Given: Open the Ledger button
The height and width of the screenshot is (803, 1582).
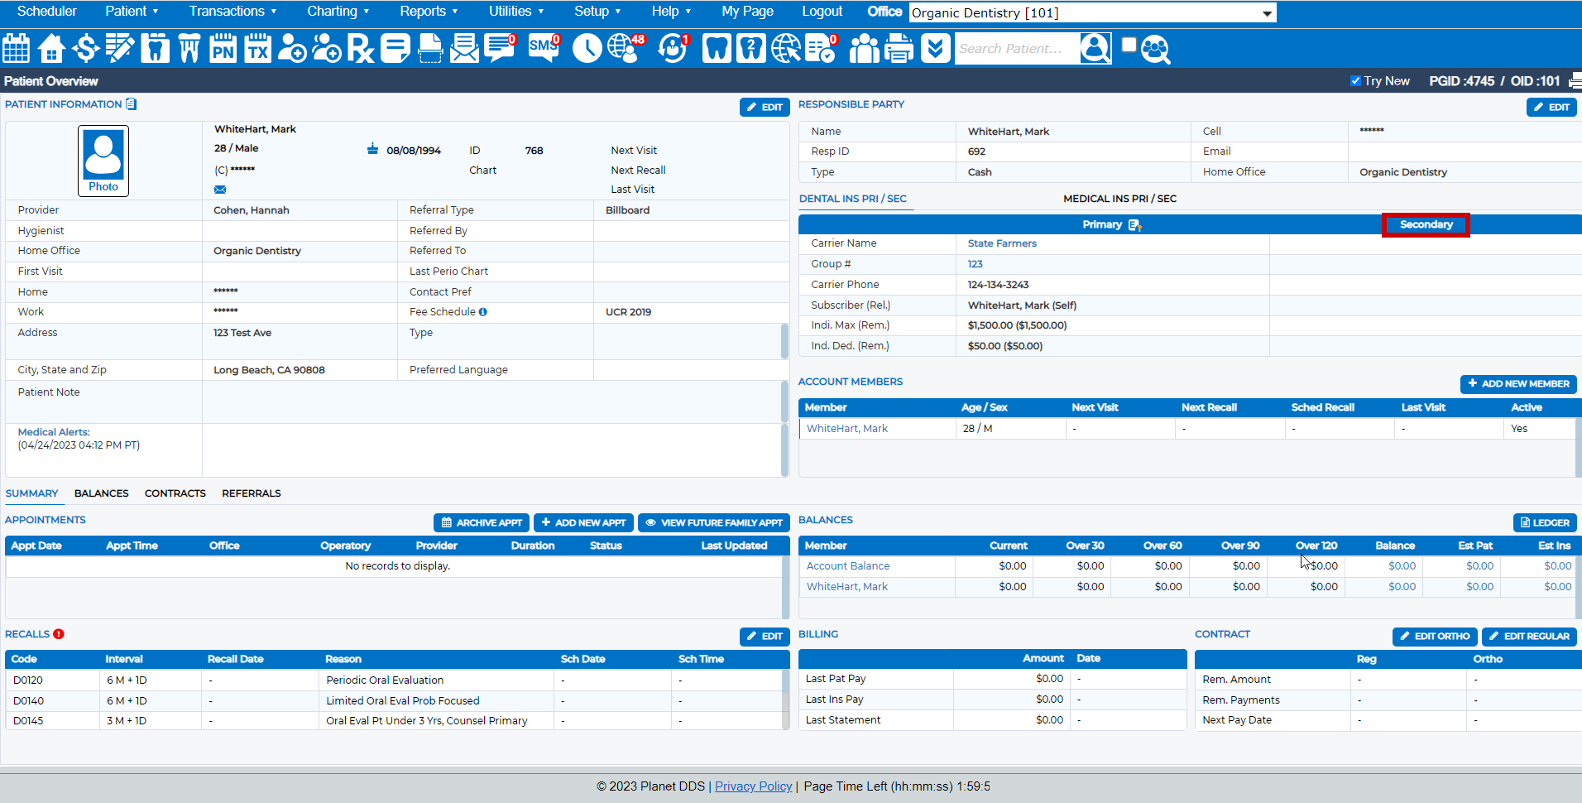Looking at the screenshot, I should tap(1545, 523).
